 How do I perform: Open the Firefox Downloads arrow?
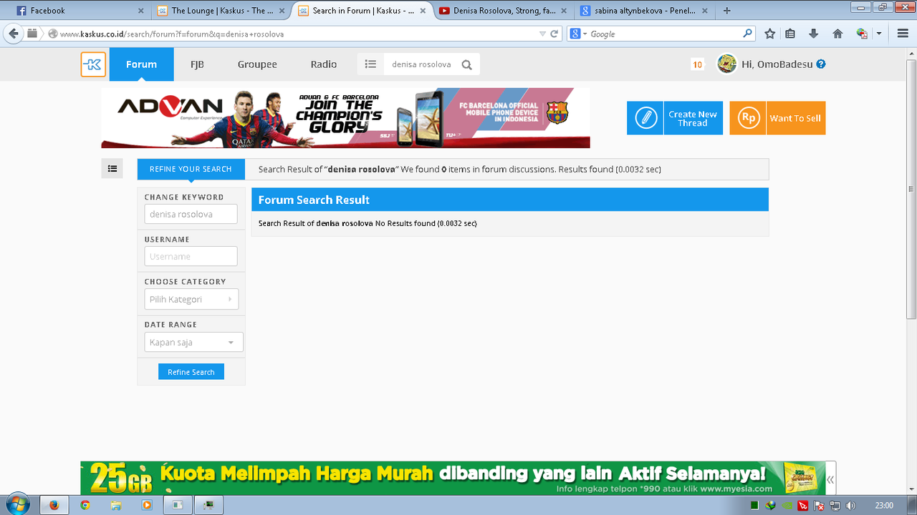point(814,34)
